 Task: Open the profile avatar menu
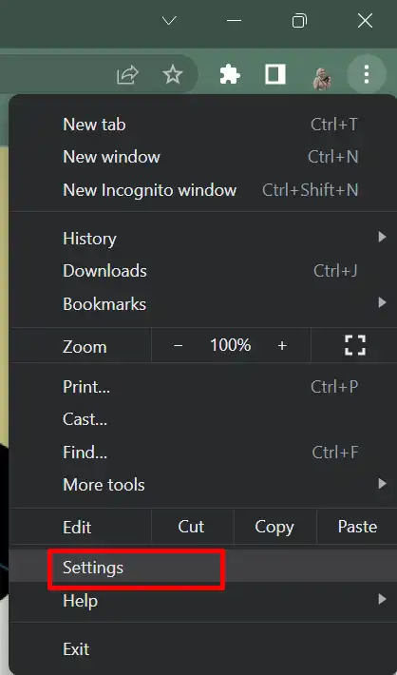[322, 78]
